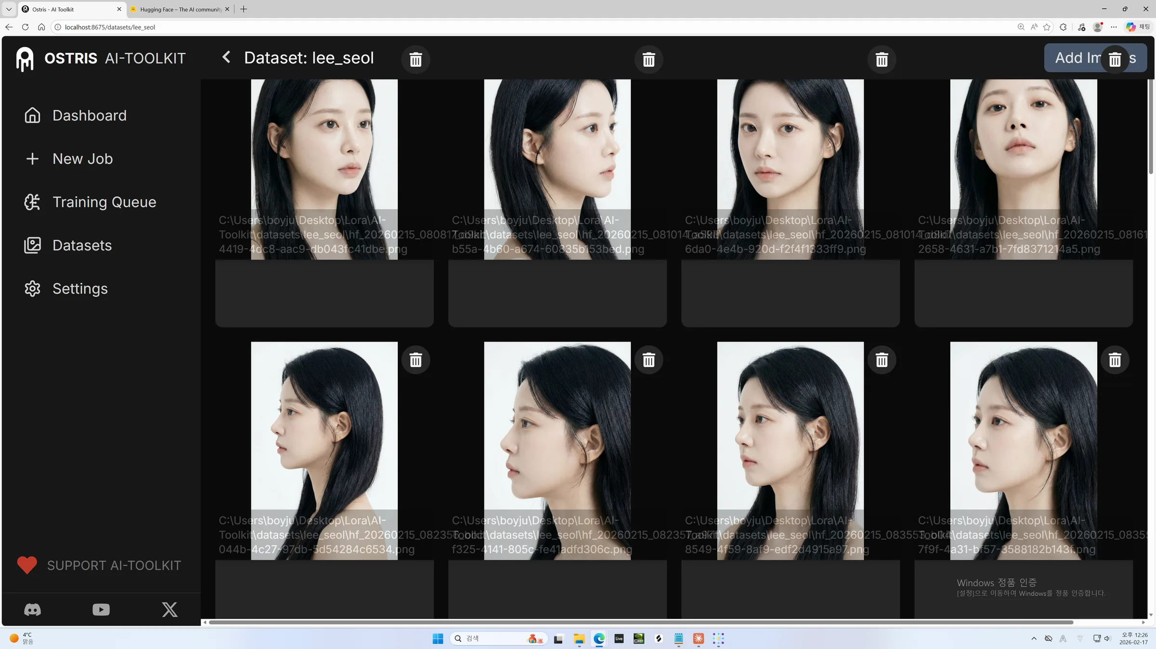
Task: Open the Discord community icon
Action: tap(32, 610)
